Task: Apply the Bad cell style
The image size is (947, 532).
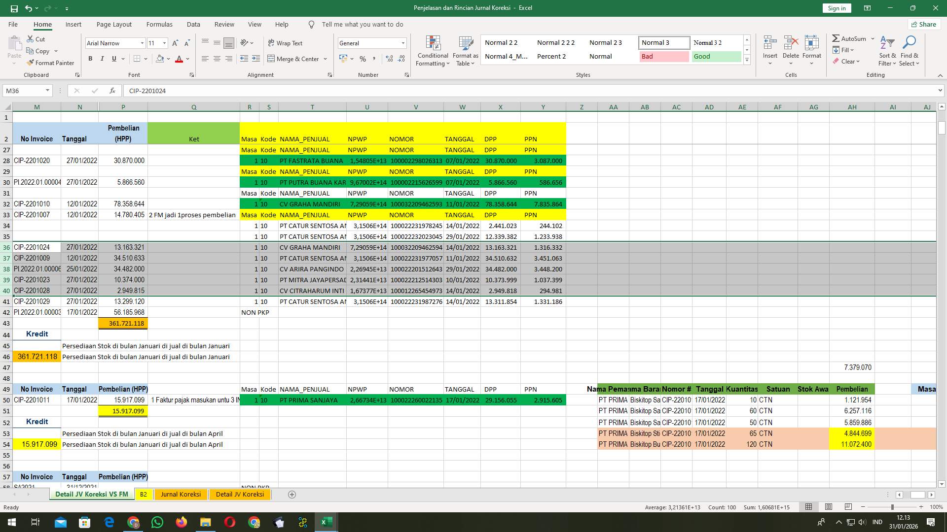Action: pos(663,56)
